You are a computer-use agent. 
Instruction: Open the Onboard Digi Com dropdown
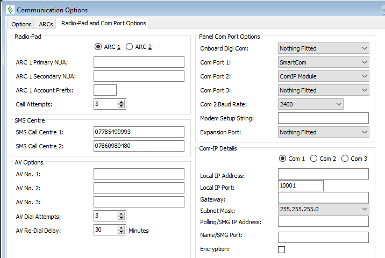(x=323, y=48)
